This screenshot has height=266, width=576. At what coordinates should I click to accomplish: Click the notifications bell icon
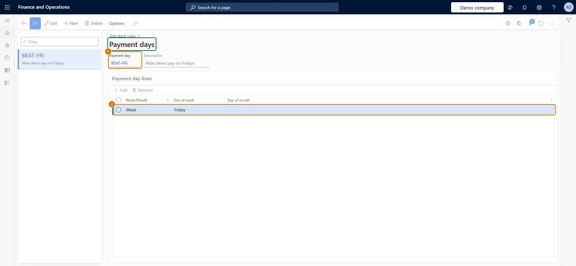pyautogui.click(x=525, y=7)
